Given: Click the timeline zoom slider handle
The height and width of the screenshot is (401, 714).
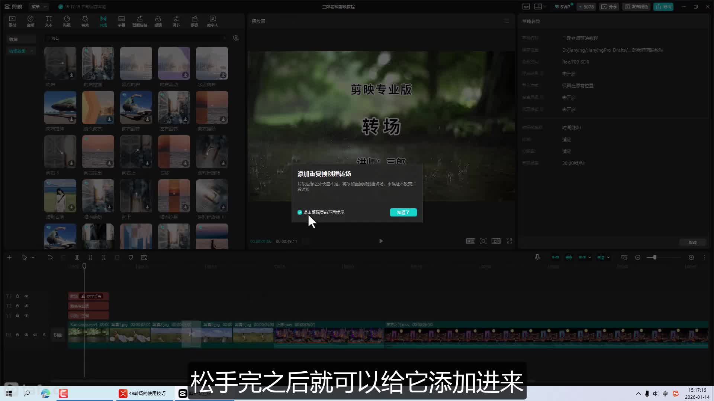Looking at the screenshot, I should click(x=654, y=257).
